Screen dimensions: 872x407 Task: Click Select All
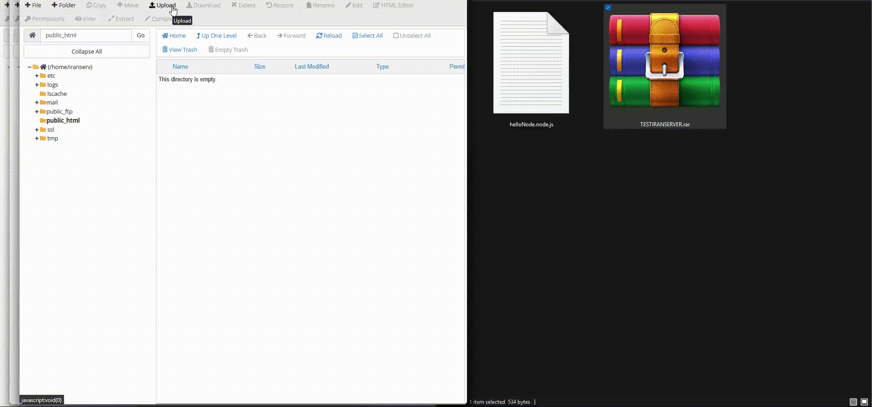(367, 36)
